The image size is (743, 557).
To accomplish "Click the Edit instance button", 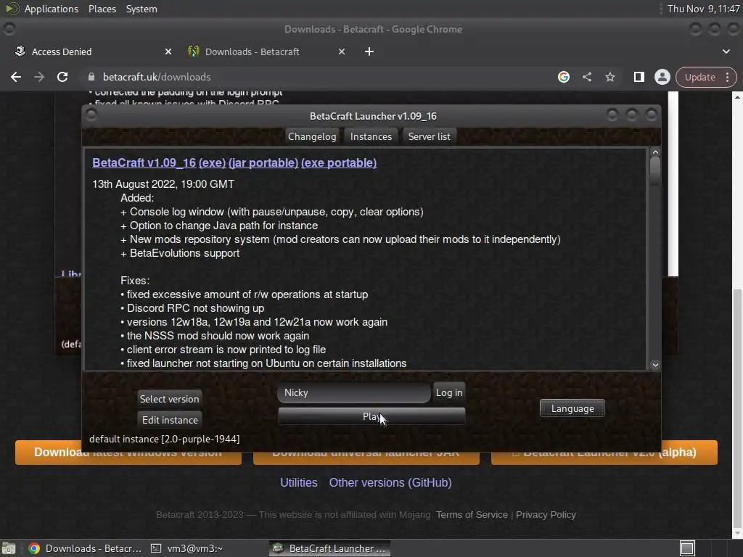I will [170, 420].
